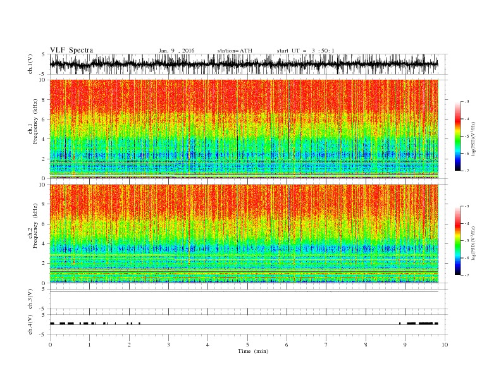Screen dimensions: 501x387
Task: Click the "2" kHz tick on ch.2 frequency axis
Action: tap(44, 264)
